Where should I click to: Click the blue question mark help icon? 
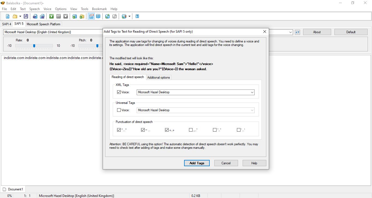pyautogui.click(x=137, y=16)
